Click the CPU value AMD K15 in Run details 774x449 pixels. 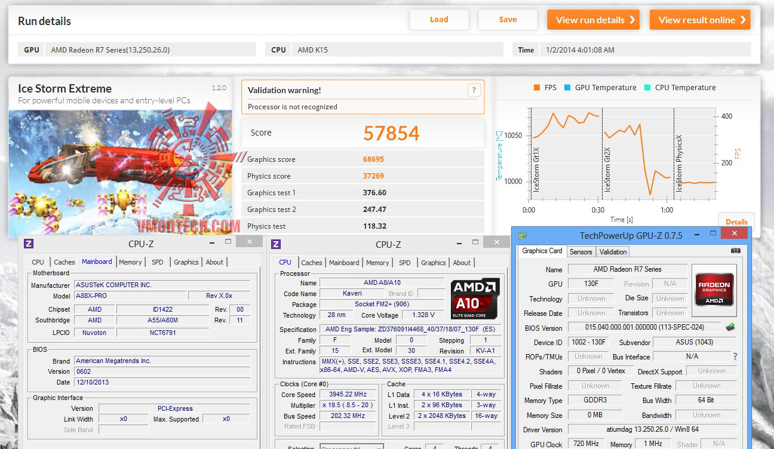(397, 50)
